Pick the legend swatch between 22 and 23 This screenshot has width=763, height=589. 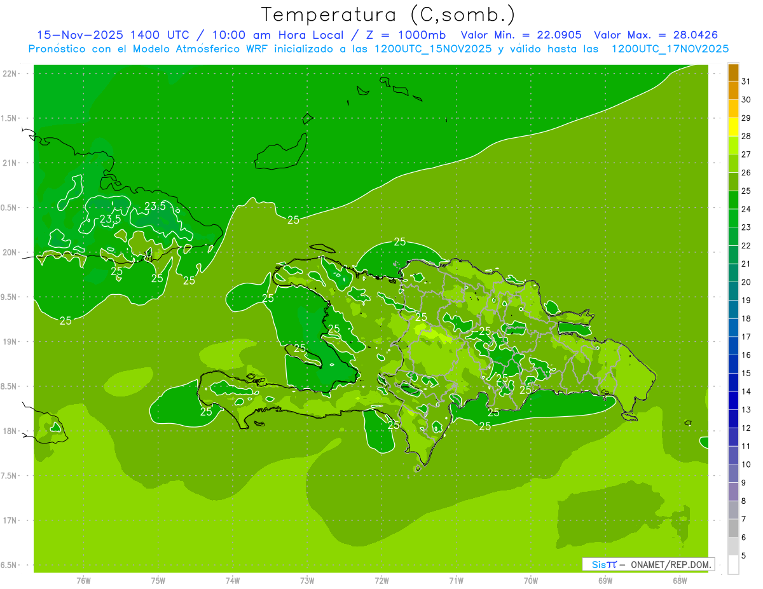[733, 236]
